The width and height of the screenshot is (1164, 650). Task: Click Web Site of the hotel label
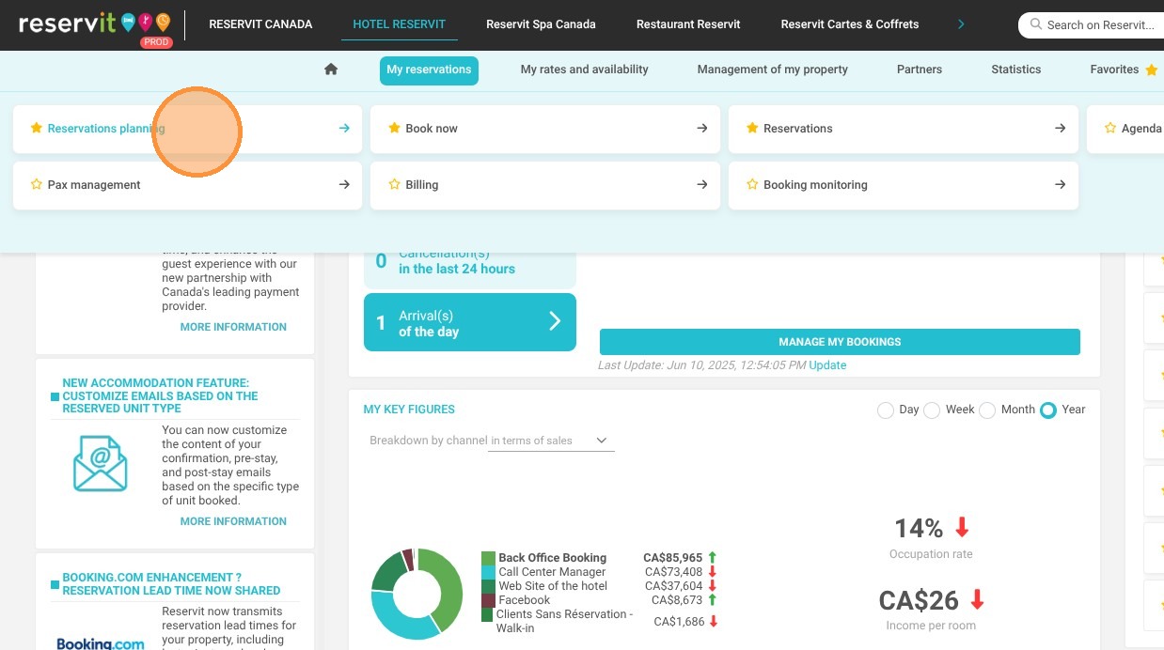[553, 586]
